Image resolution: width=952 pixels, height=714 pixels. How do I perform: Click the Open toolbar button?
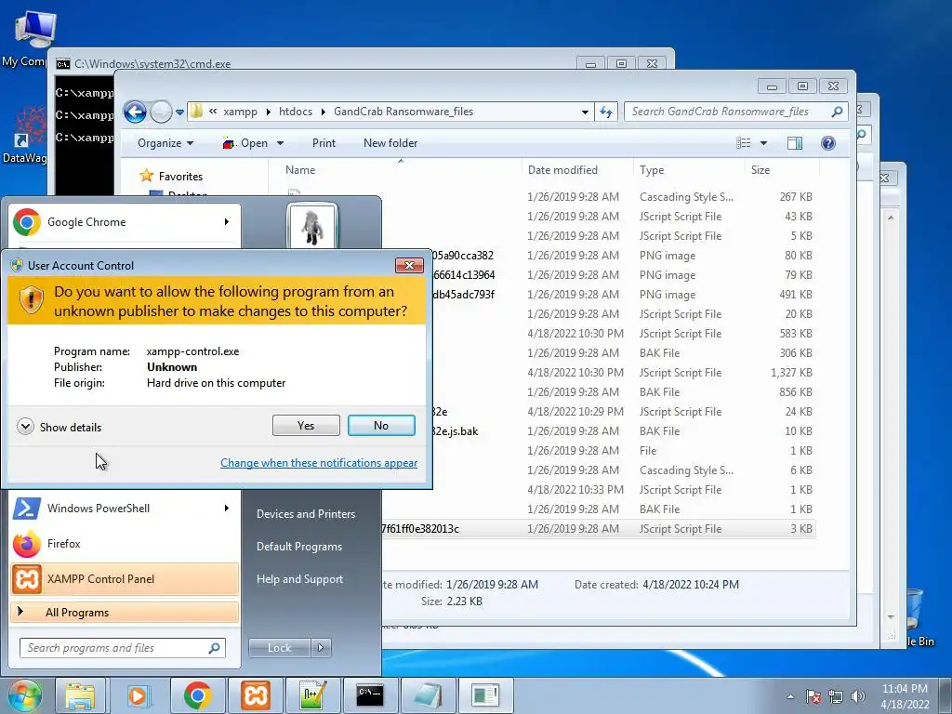click(x=245, y=143)
